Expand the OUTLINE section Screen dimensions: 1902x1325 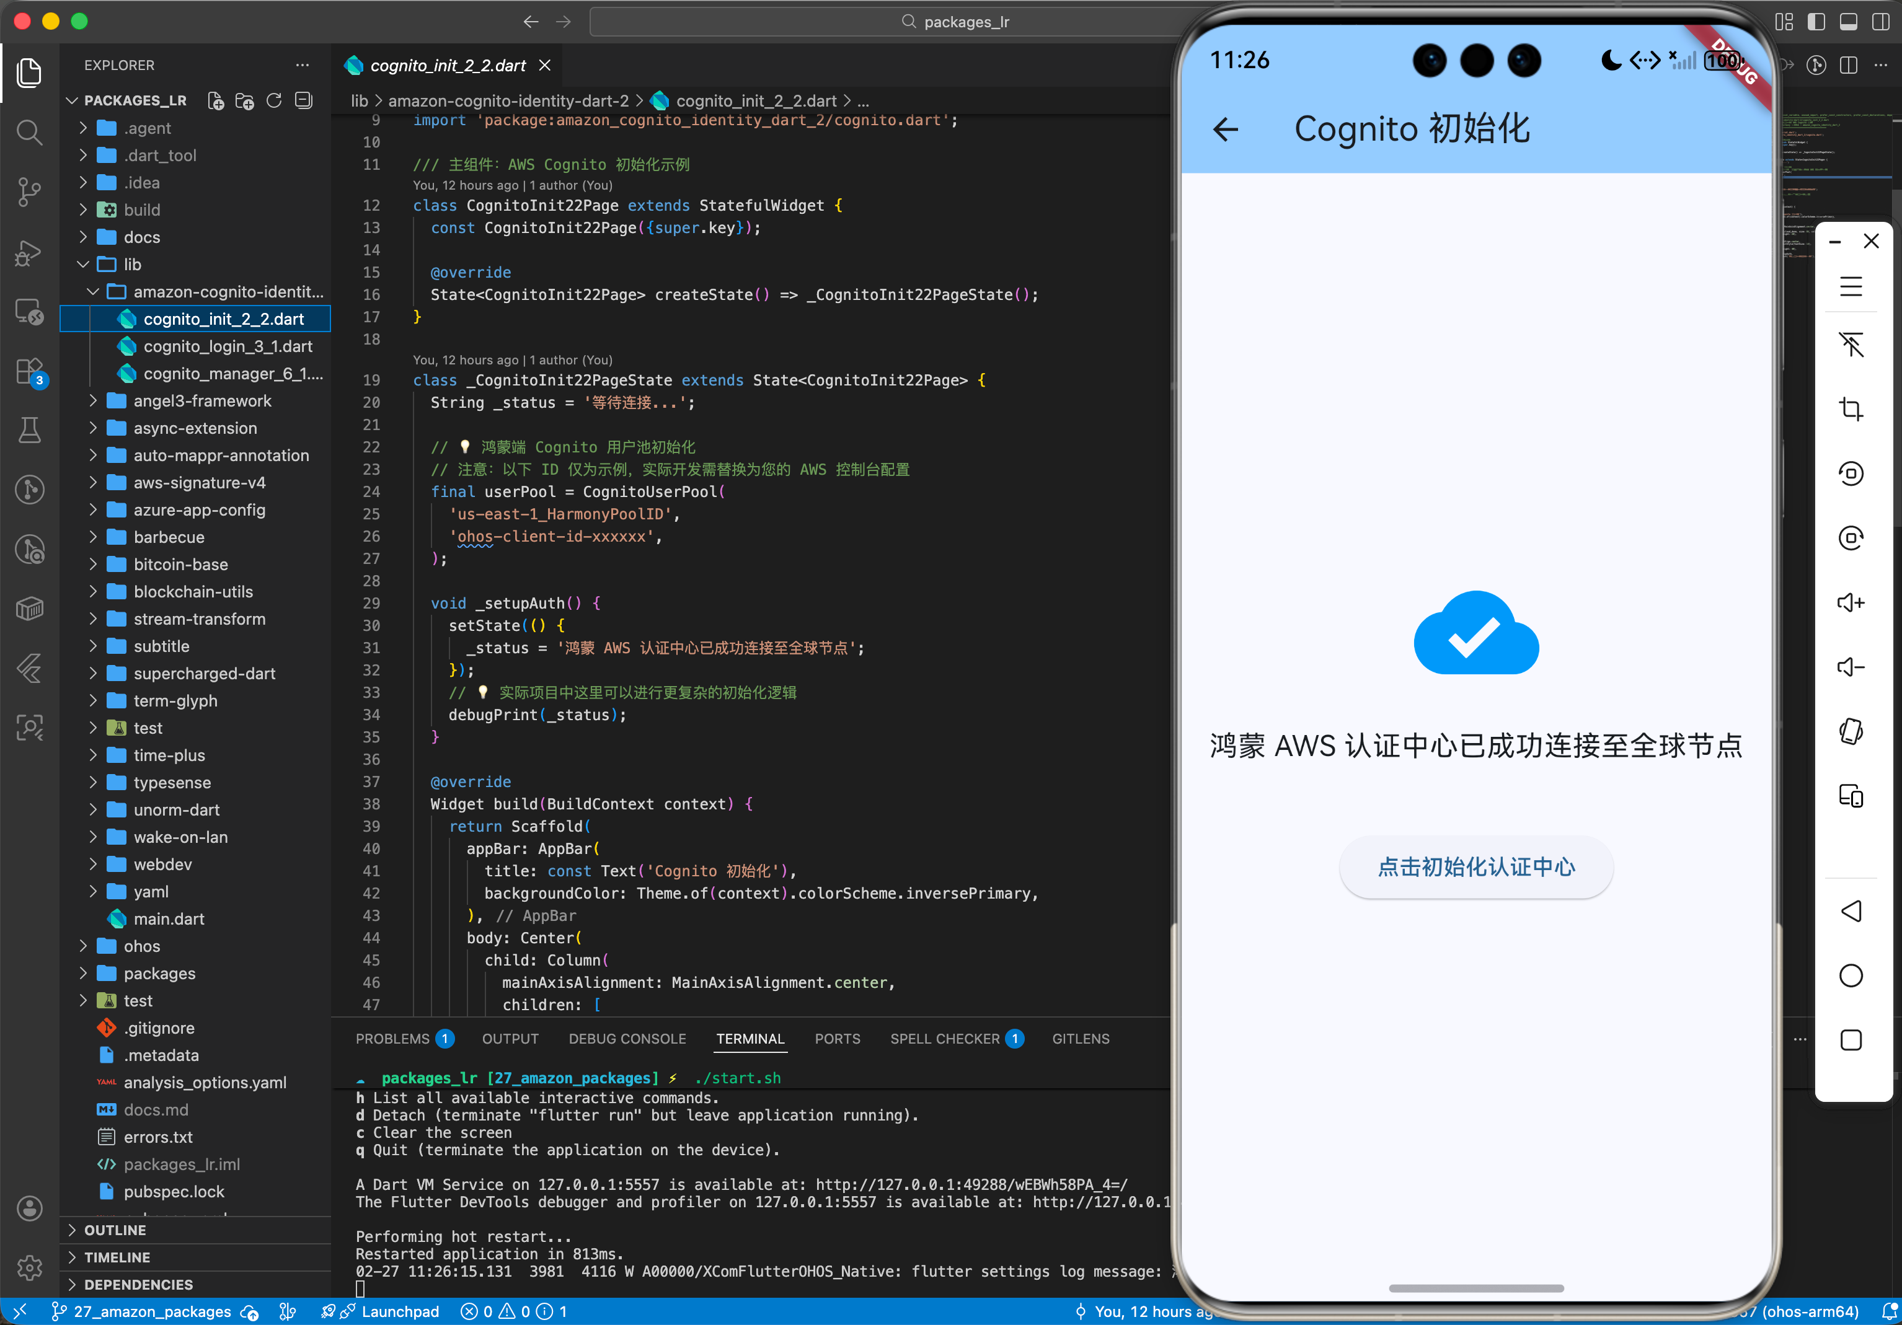pyautogui.click(x=195, y=1230)
